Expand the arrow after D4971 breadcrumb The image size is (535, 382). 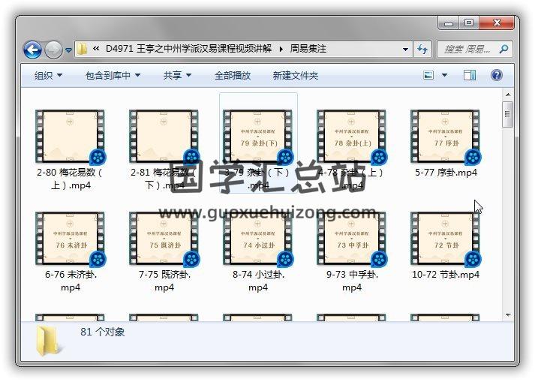[281, 50]
